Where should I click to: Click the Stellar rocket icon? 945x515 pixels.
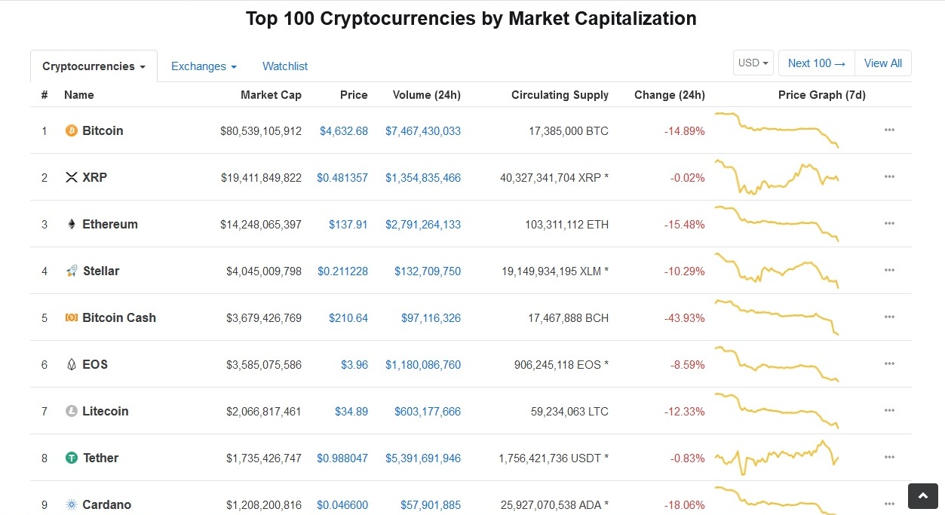tap(72, 271)
